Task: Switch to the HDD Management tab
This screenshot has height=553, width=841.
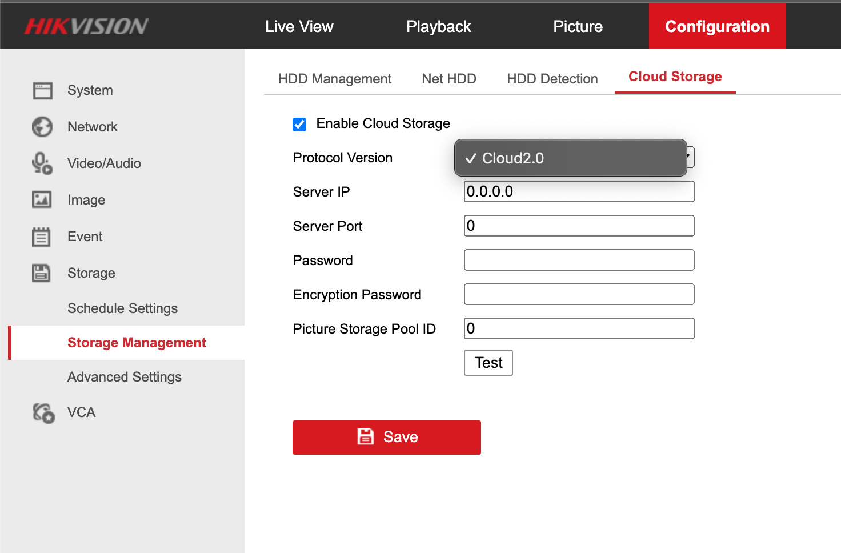Action: [x=334, y=79]
